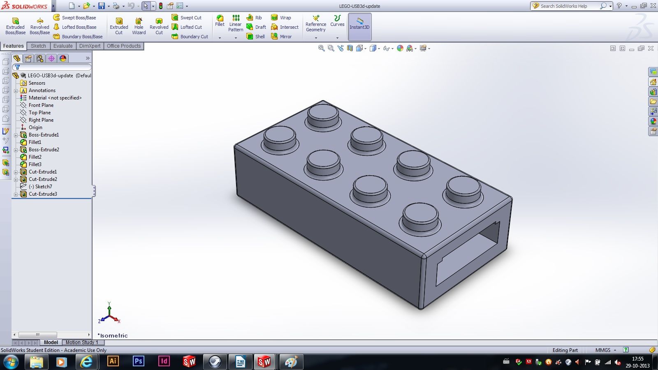Image resolution: width=658 pixels, height=370 pixels.
Task: Open the Motion Study 1 tab
Action: pyautogui.click(x=81, y=342)
